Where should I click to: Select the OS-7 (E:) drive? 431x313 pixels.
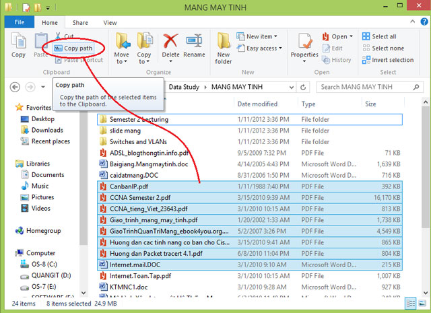click(38, 287)
